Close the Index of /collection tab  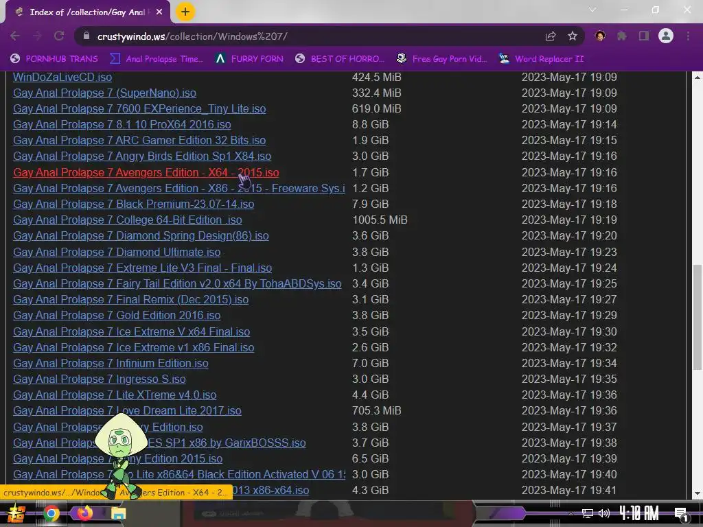tap(159, 12)
